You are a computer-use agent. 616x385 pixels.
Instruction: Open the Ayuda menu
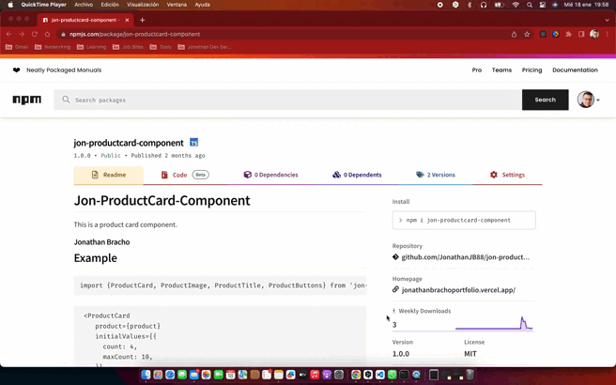click(202, 5)
